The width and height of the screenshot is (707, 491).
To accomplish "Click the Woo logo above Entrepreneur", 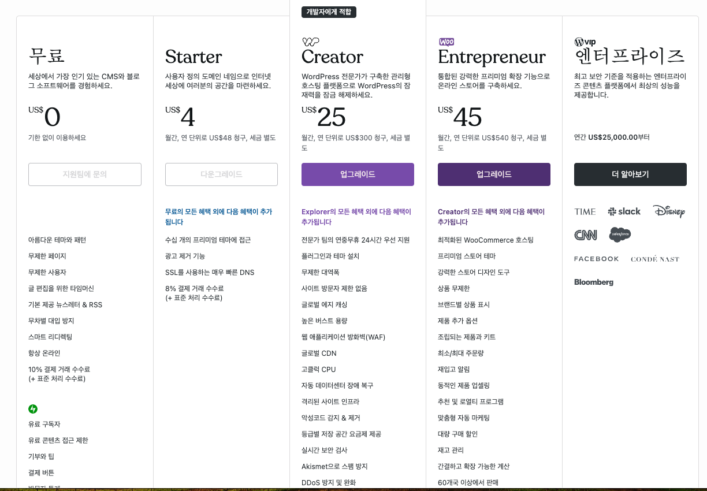I will click(x=446, y=42).
